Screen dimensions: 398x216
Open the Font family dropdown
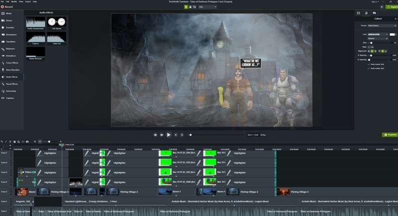(x=378, y=34)
